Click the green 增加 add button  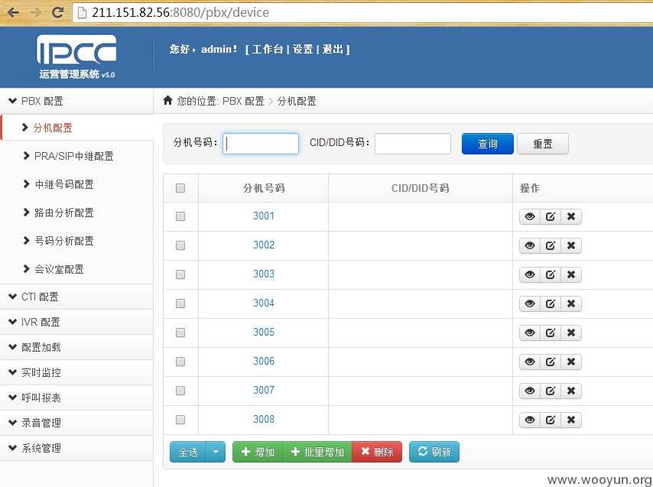click(258, 452)
